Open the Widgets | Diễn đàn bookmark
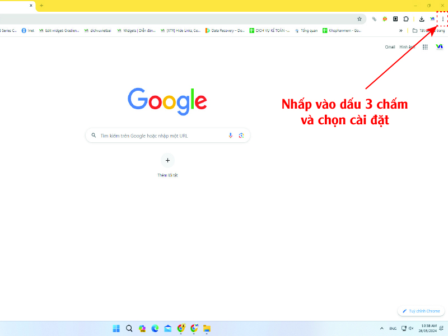 click(x=136, y=31)
